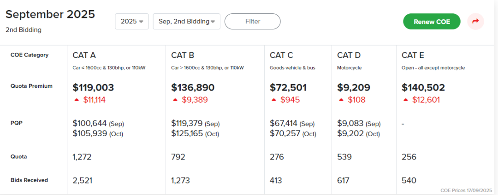Screen dimensions: 498x195
Task: Select the CAT E column heading
Action: 413,55
